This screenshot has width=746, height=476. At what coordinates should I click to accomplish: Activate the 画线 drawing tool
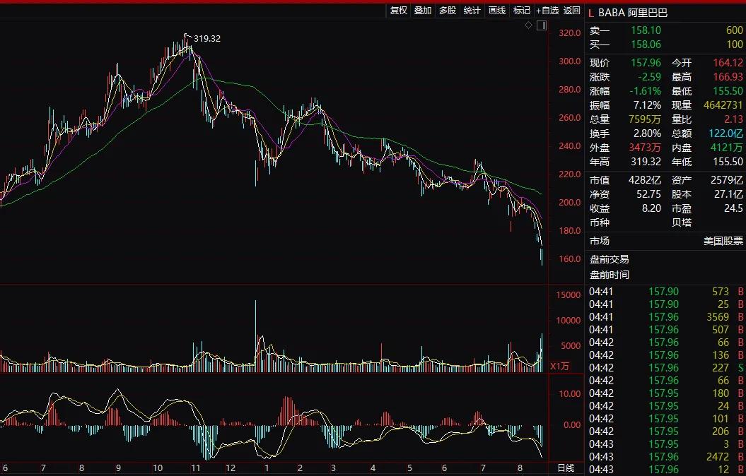click(x=497, y=11)
